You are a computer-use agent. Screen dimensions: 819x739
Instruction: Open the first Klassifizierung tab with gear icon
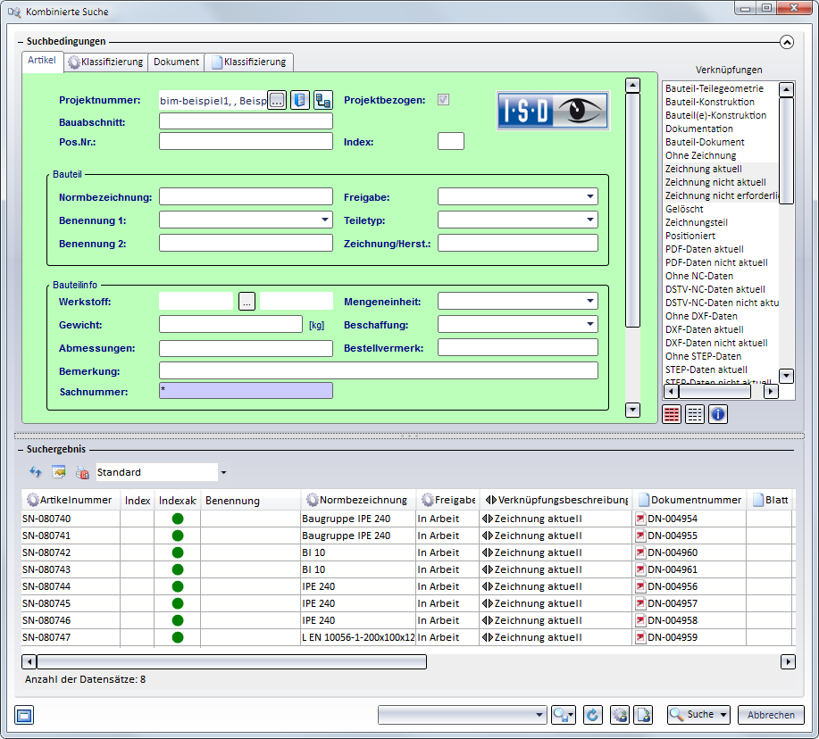(x=105, y=62)
